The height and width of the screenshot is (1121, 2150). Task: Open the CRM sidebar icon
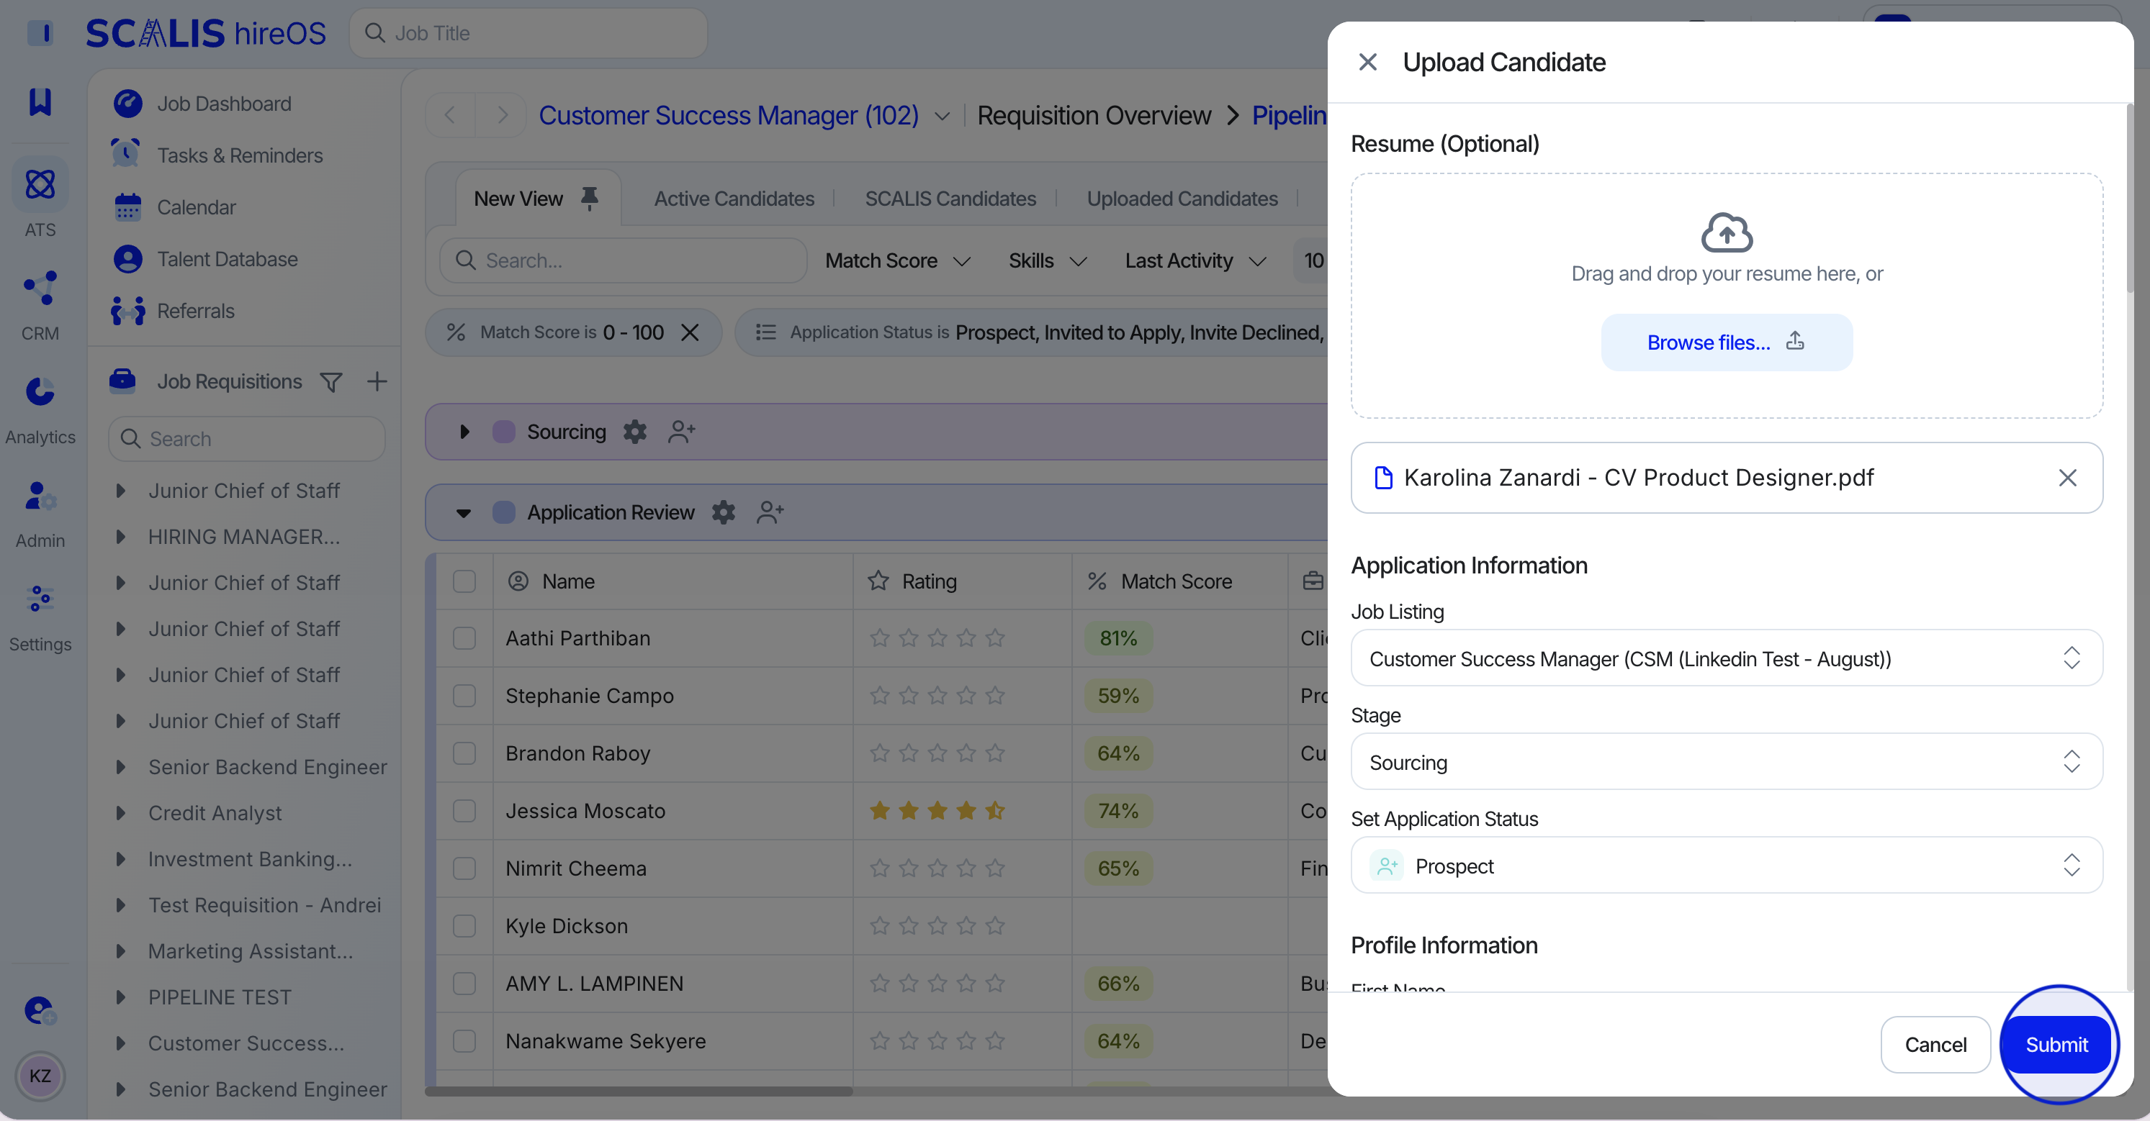click(39, 289)
